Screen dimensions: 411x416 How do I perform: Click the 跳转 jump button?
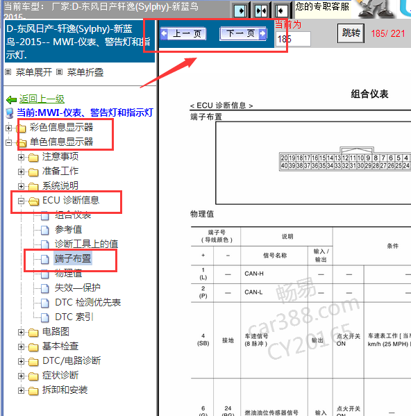351,33
